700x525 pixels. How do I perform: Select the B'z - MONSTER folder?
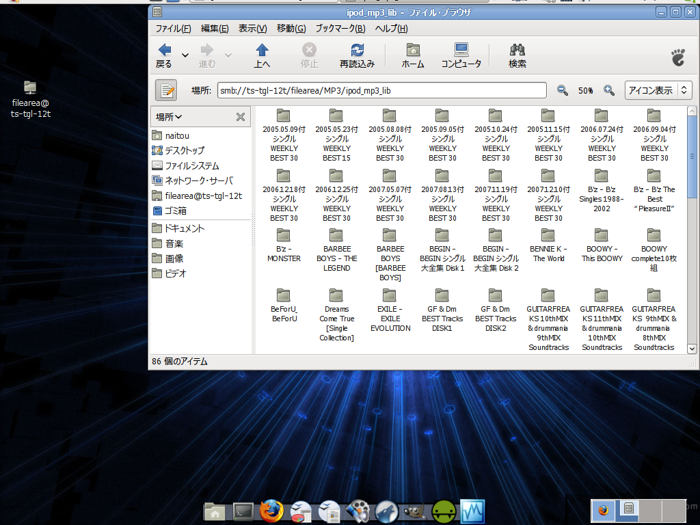tap(284, 245)
